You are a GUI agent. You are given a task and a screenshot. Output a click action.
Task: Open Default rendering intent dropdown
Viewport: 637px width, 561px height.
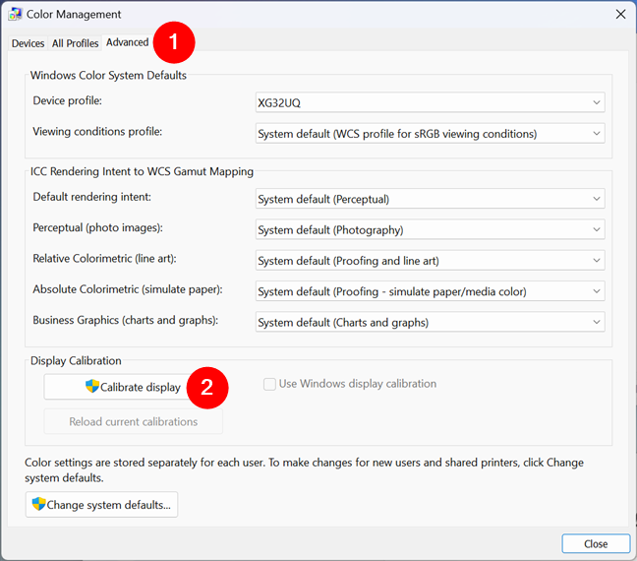tap(430, 199)
